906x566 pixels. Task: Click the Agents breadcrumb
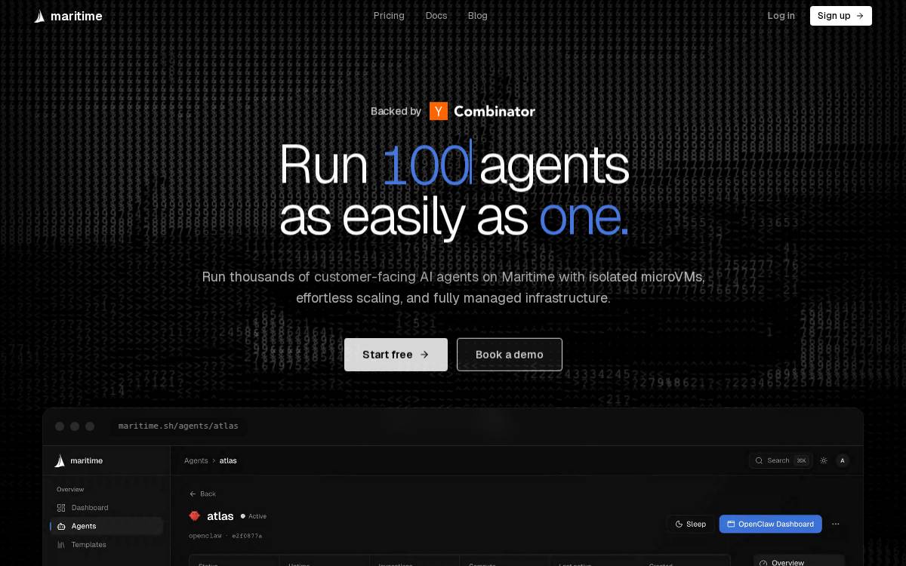point(196,460)
